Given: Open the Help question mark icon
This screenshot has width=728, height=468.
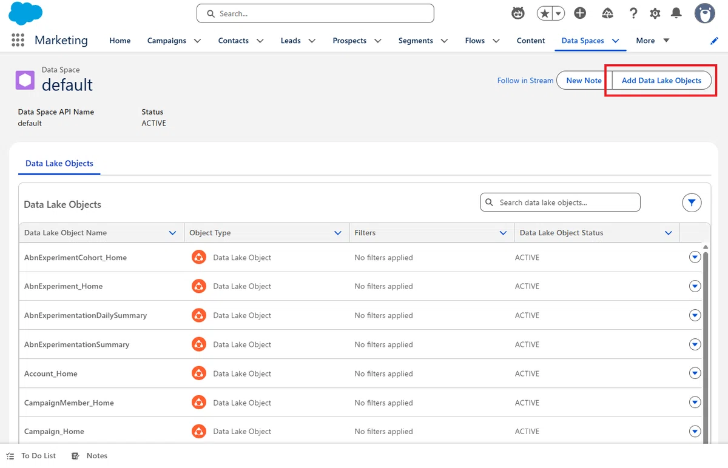Looking at the screenshot, I should (633, 13).
